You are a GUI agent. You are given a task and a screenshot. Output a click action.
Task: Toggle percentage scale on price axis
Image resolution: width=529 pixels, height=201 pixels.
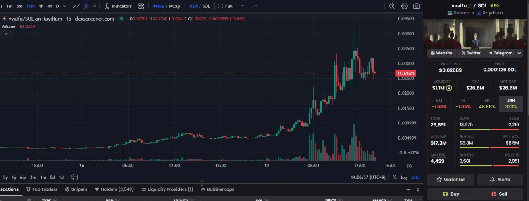click(395, 178)
